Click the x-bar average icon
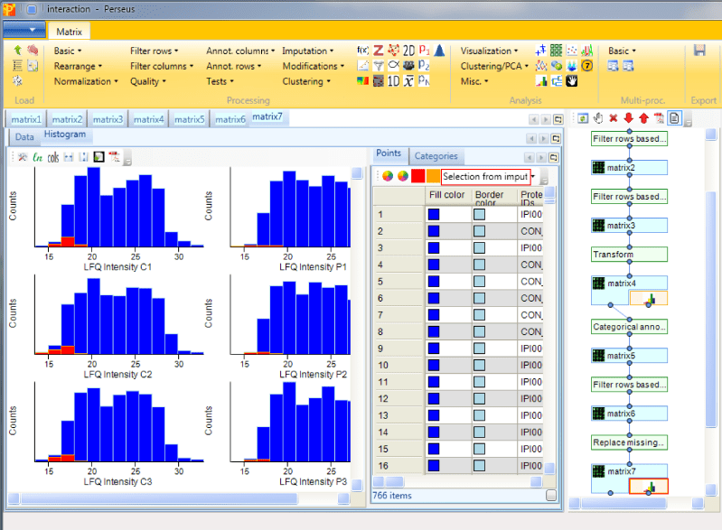Image resolution: width=722 pixels, height=530 pixels. (x=408, y=81)
